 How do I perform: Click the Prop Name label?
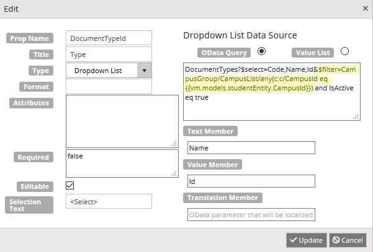point(30,38)
